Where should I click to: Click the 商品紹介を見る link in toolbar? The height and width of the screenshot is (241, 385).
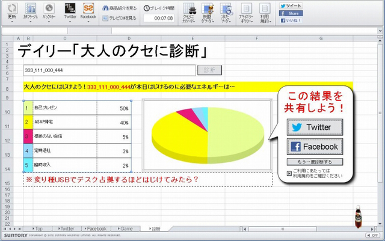coord(120,8)
